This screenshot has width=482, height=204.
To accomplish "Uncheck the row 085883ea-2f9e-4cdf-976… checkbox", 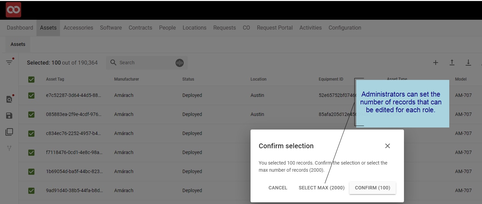I will pyautogui.click(x=31, y=115).
